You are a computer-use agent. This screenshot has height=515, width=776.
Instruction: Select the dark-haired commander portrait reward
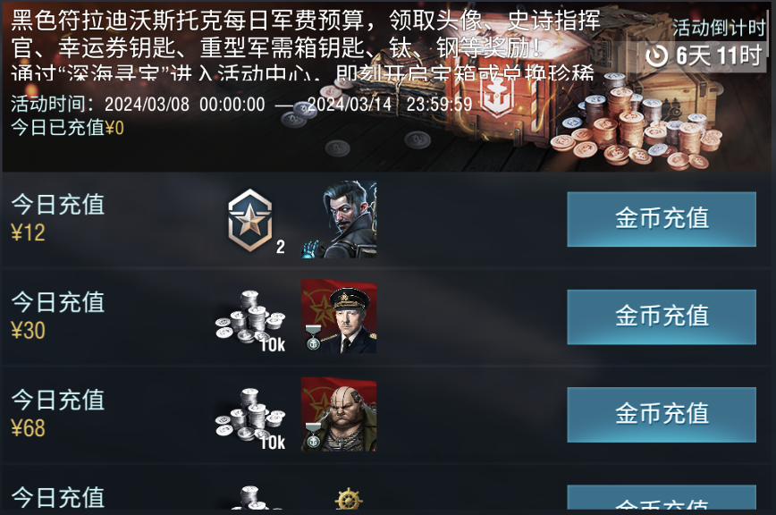(x=339, y=219)
